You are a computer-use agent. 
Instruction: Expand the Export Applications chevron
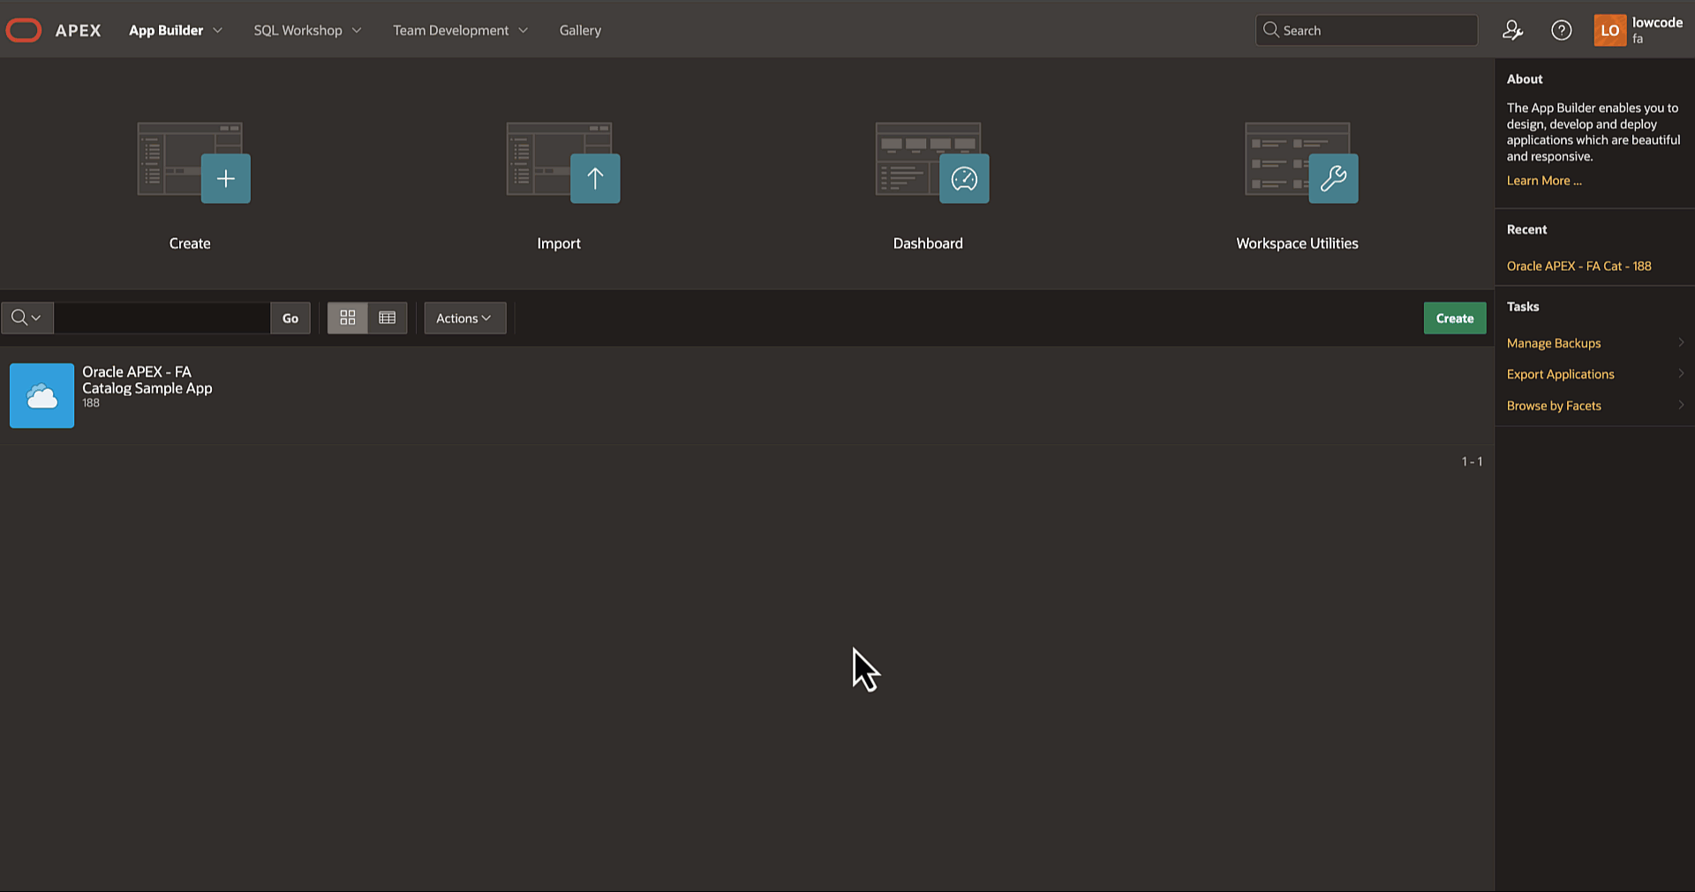[1681, 373]
